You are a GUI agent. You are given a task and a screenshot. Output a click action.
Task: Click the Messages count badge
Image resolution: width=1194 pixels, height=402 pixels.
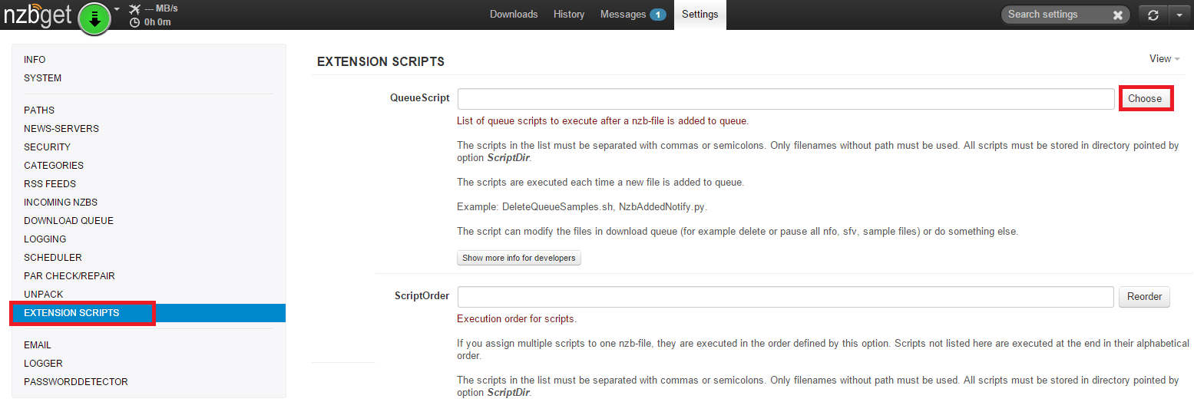coord(657,15)
